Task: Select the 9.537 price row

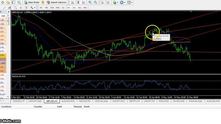Action: click(x=3, y=94)
